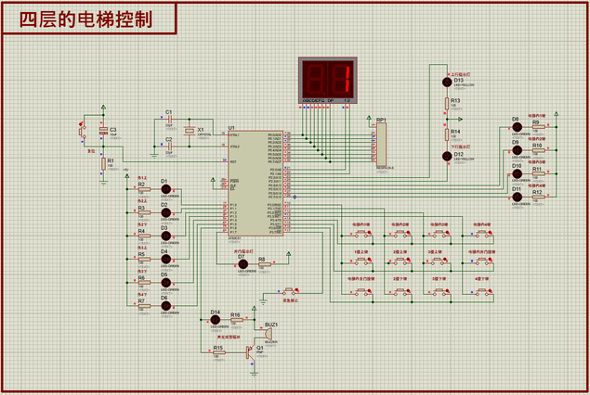
Task: Click LED D14 alarm indicator
Action: click(215, 320)
